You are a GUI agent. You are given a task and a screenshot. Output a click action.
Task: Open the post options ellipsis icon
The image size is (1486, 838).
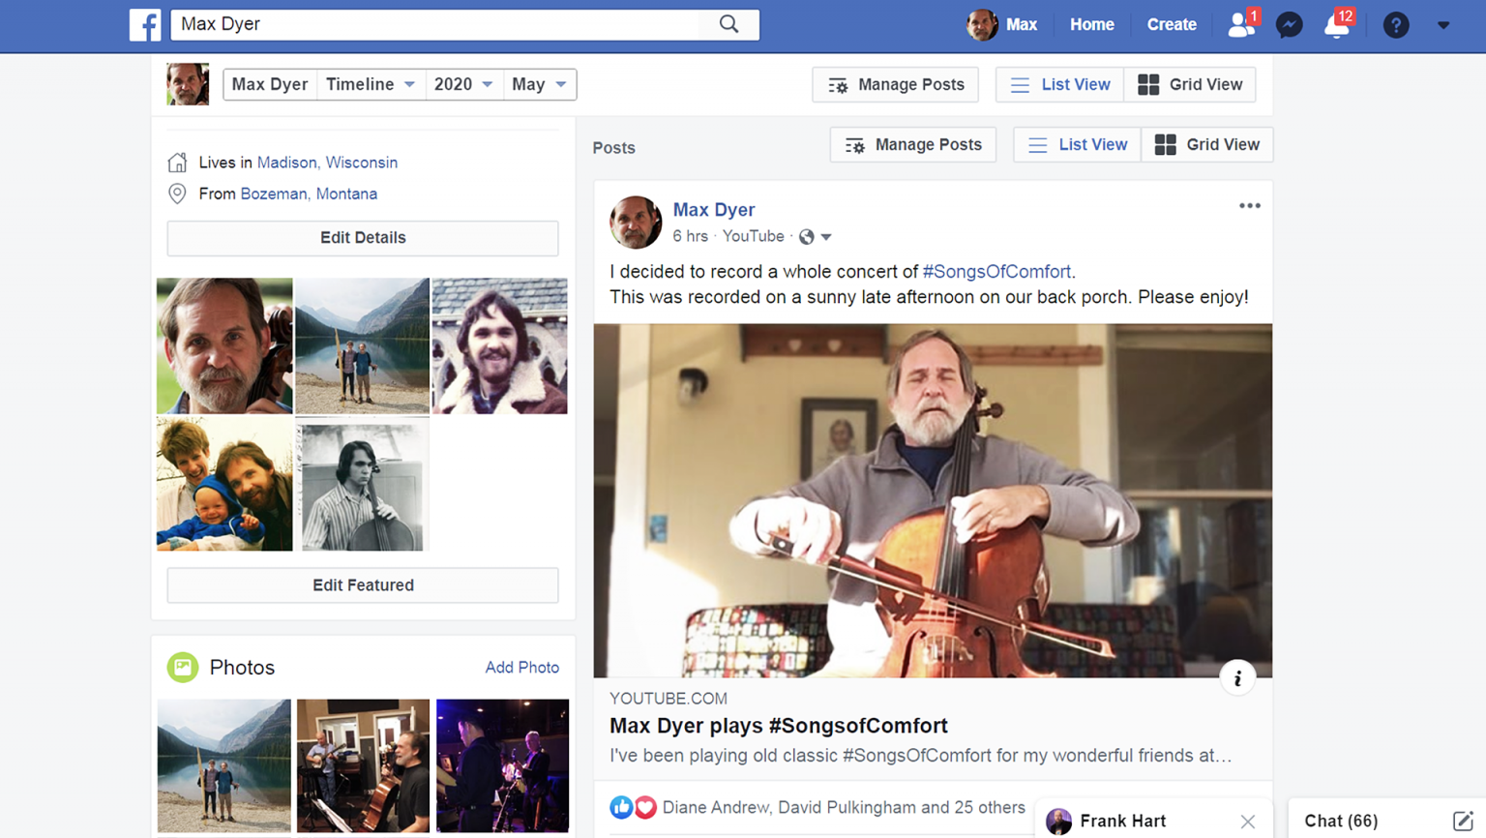tap(1249, 205)
